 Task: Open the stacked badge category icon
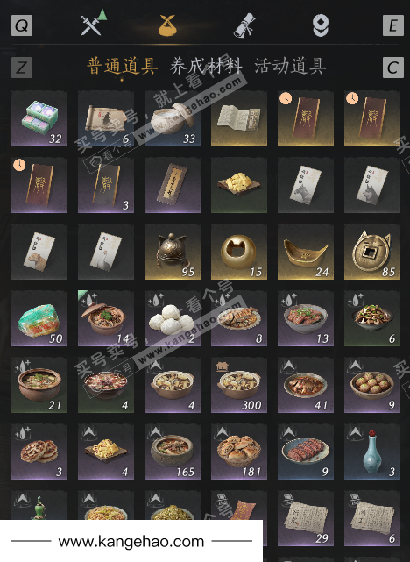coord(320,25)
